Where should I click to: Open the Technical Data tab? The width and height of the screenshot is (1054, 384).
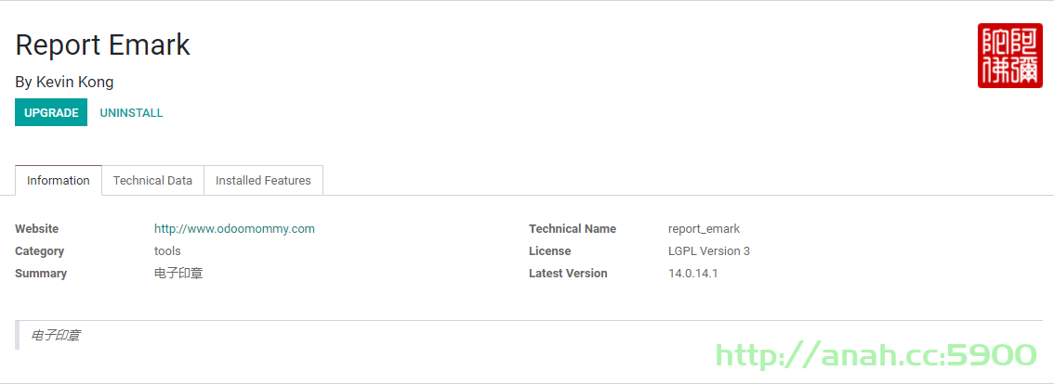point(152,181)
